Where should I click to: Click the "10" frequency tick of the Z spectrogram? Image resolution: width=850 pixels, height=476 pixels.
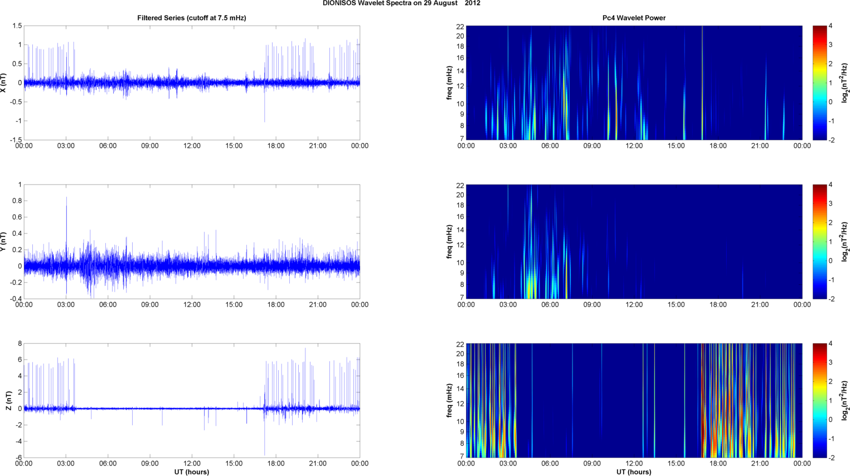[x=460, y=421]
